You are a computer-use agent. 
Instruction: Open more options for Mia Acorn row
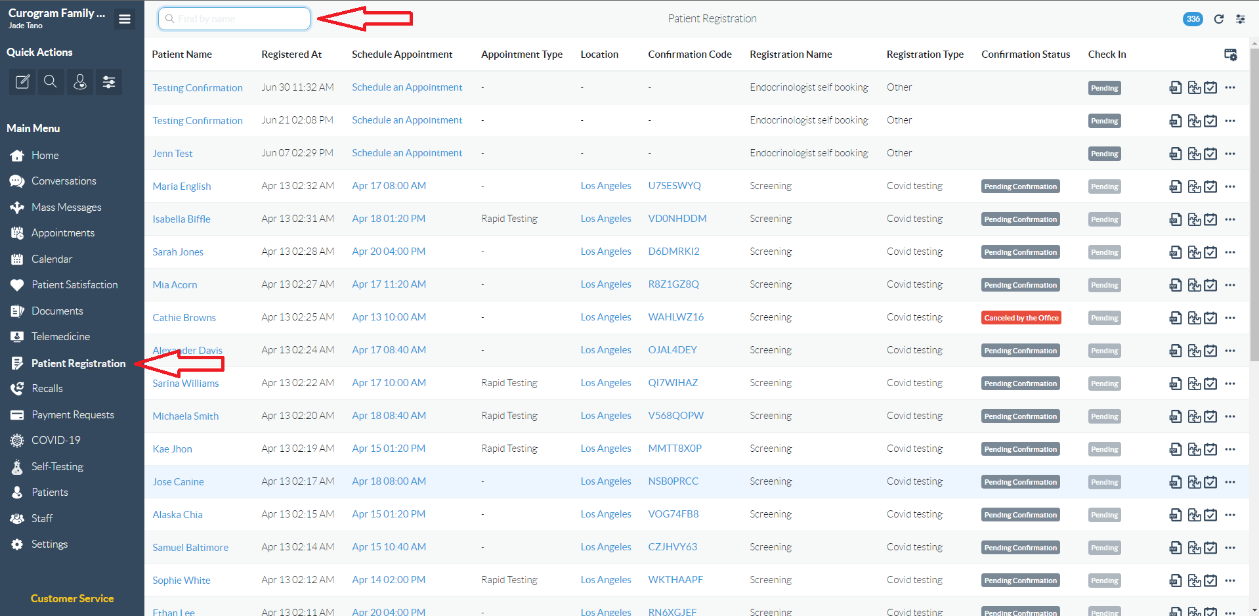pos(1230,285)
